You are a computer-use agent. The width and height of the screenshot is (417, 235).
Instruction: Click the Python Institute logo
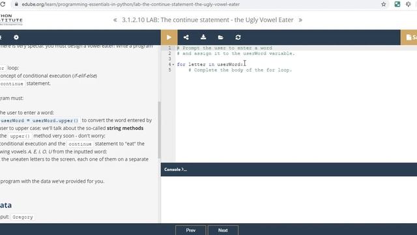point(11,20)
